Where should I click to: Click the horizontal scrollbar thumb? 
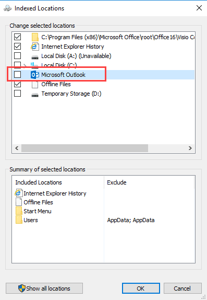point(84,148)
